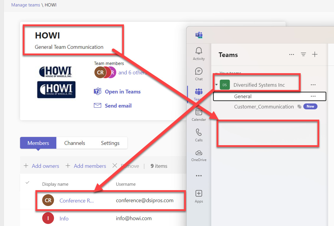Click Add owners button
Image resolution: width=334 pixels, height=226 pixels.
41,166
